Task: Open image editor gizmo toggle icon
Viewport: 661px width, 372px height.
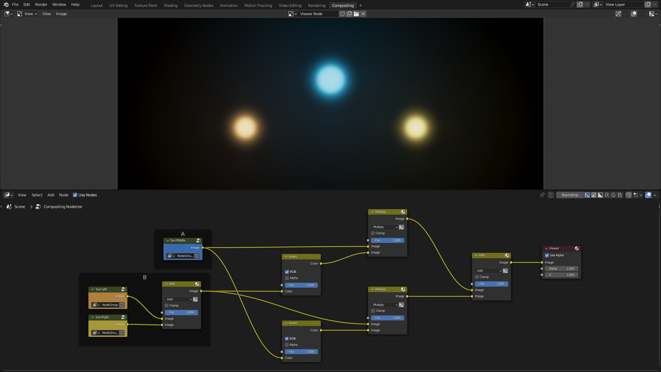Action: pos(618,14)
